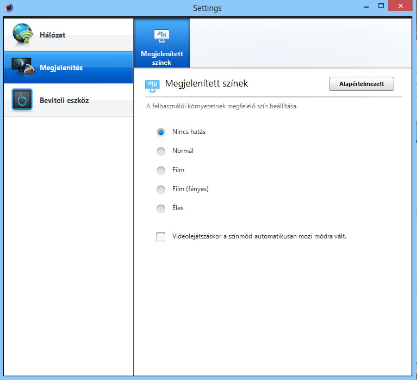This screenshot has width=417, height=380.
Task: Click the Videolejátszáskor a színmód label text
Action: [259, 236]
